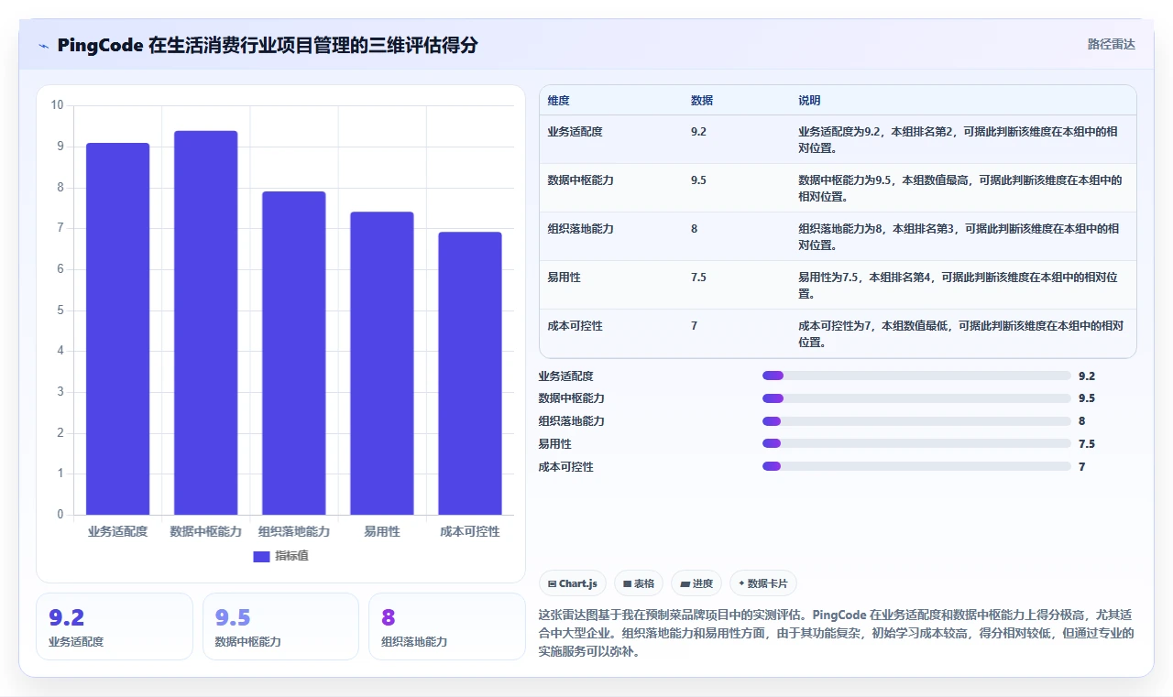Open the 9.2 业务适配度 data card
Screen dimensions: 1173x697
click(115, 626)
